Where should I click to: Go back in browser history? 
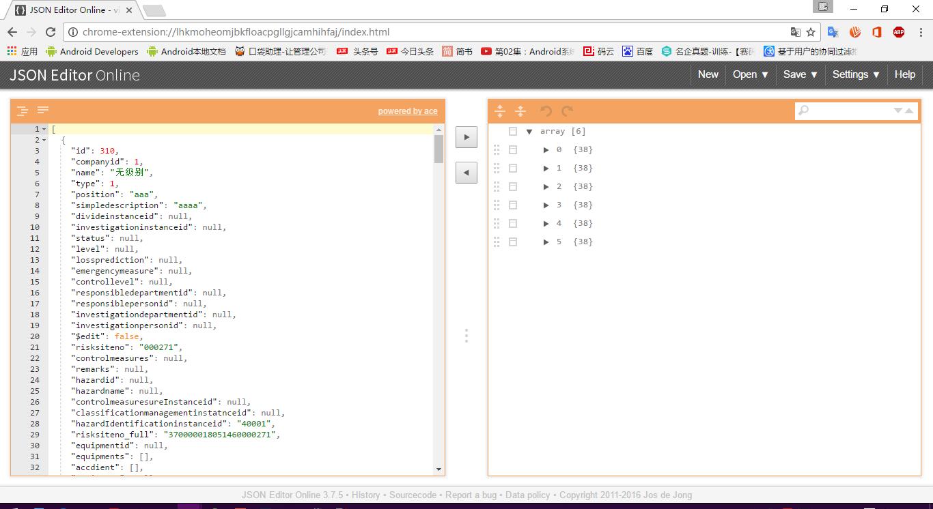coord(12,32)
